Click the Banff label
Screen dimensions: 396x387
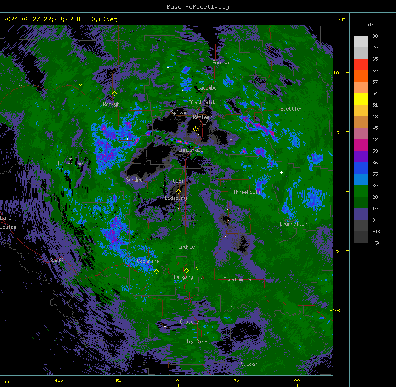pos(57,261)
